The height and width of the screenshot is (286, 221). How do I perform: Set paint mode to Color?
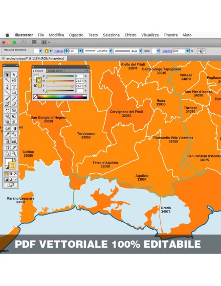pyautogui.click(x=6, y=174)
